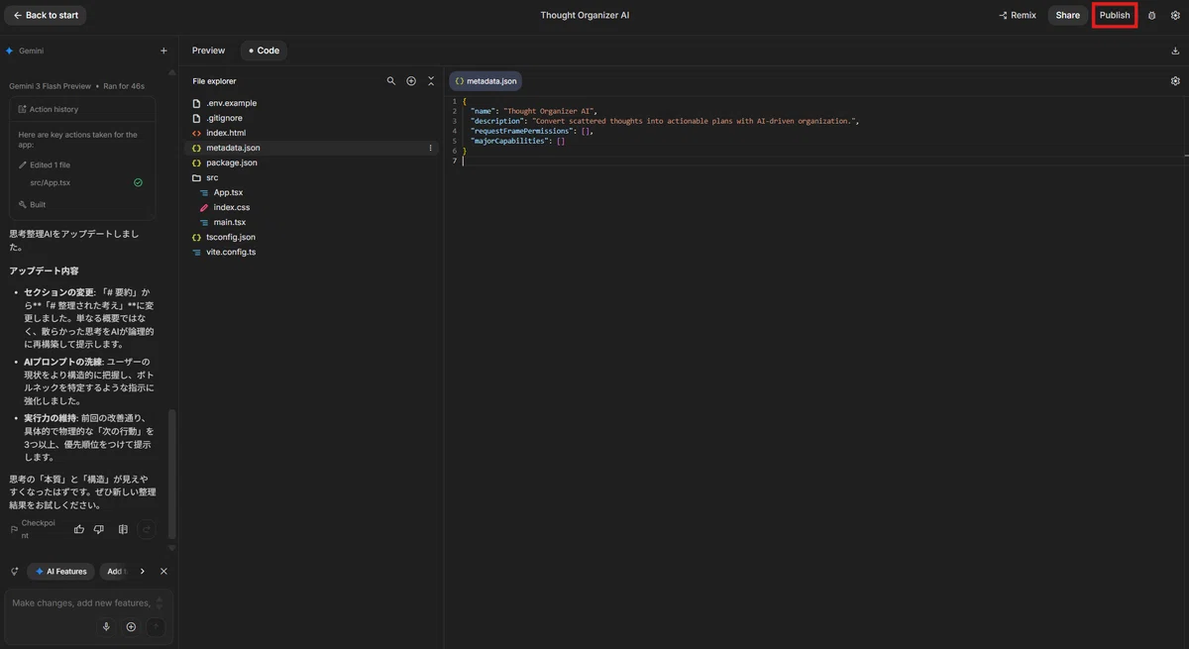Open metadata.json more options menu
The height and width of the screenshot is (649, 1189).
430,148
